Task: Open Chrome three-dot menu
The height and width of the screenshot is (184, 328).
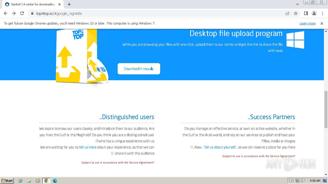Action: (322, 13)
